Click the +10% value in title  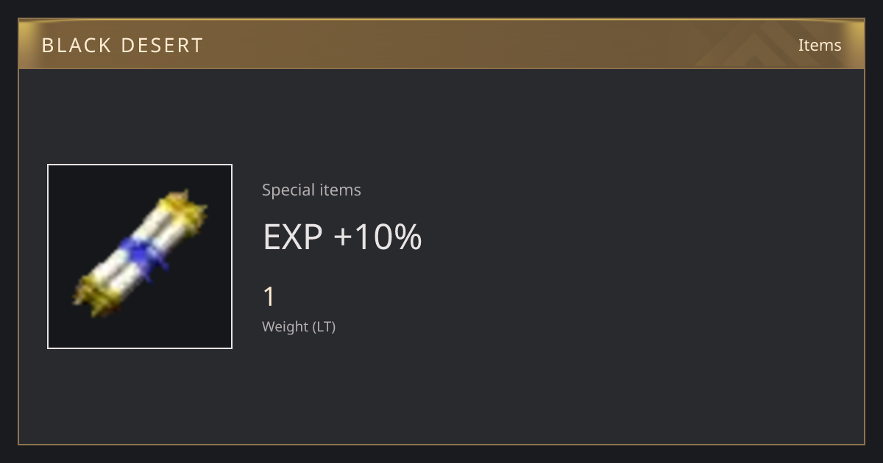[378, 237]
